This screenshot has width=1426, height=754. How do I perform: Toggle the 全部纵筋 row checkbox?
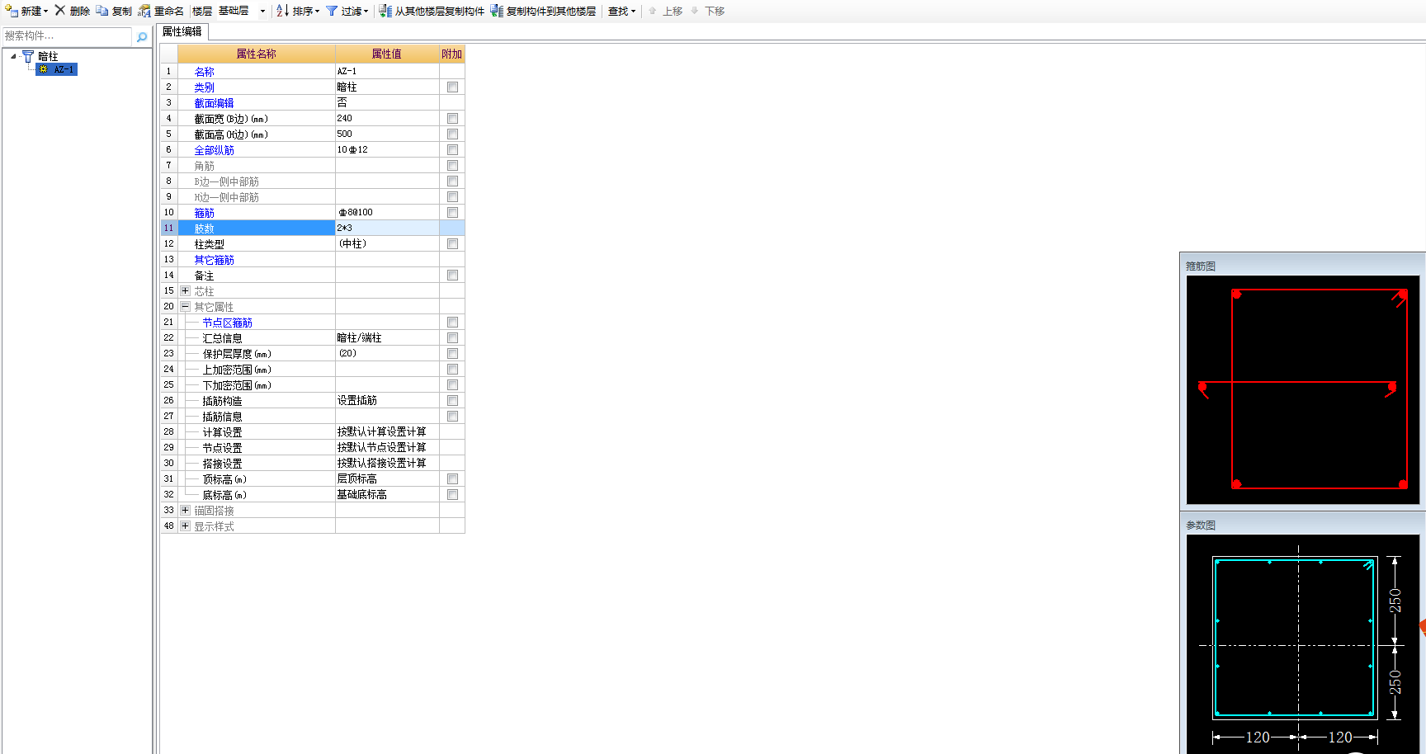coord(452,149)
